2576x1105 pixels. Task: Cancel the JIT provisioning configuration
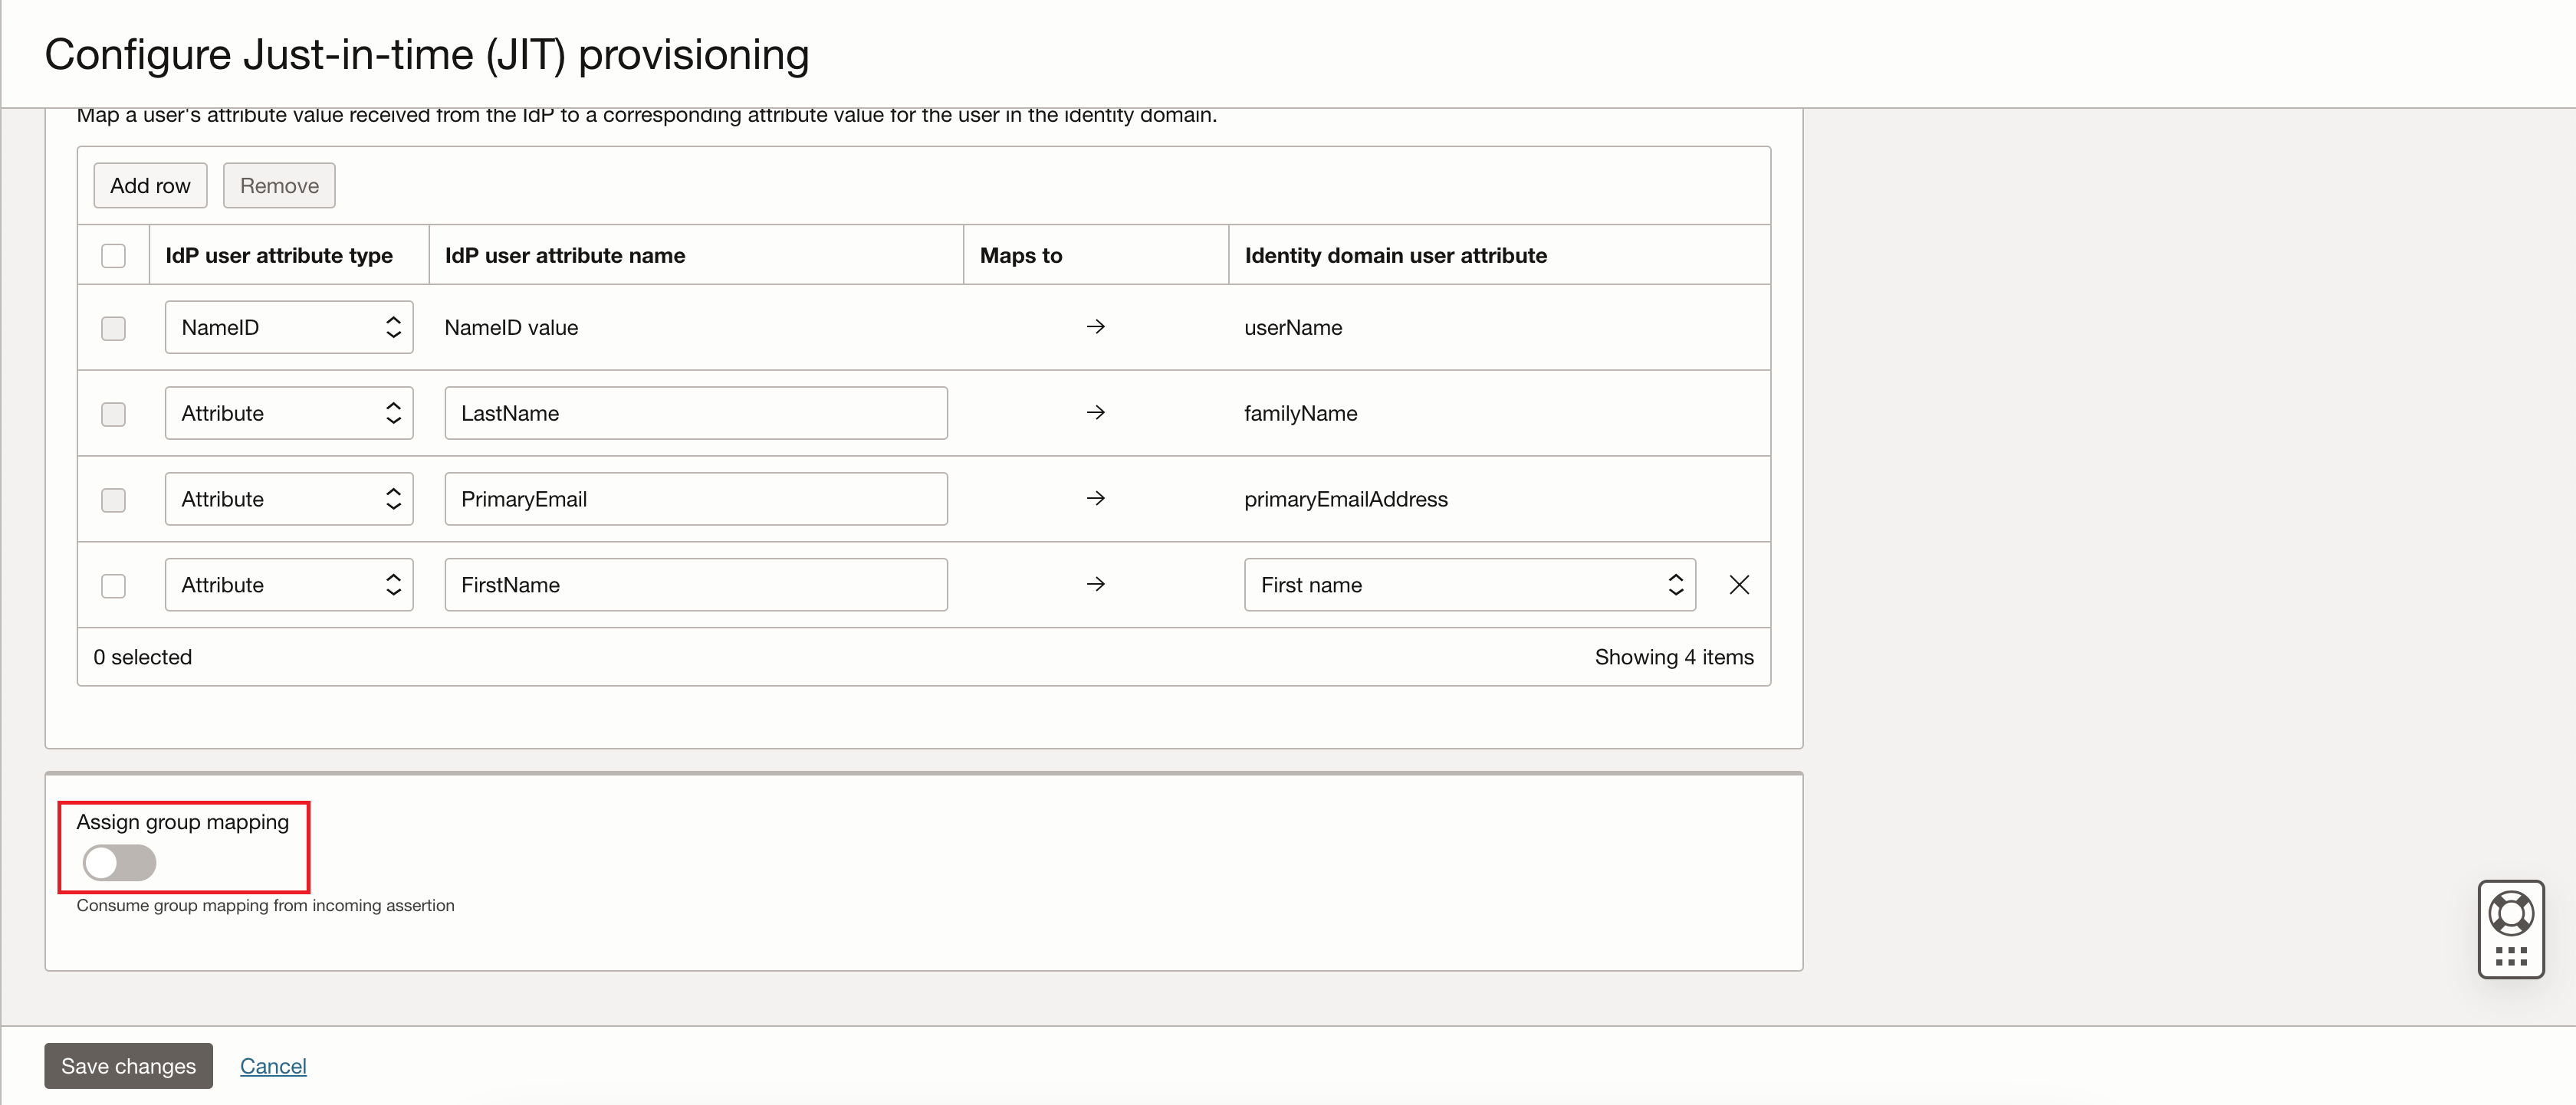coord(272,1065)
